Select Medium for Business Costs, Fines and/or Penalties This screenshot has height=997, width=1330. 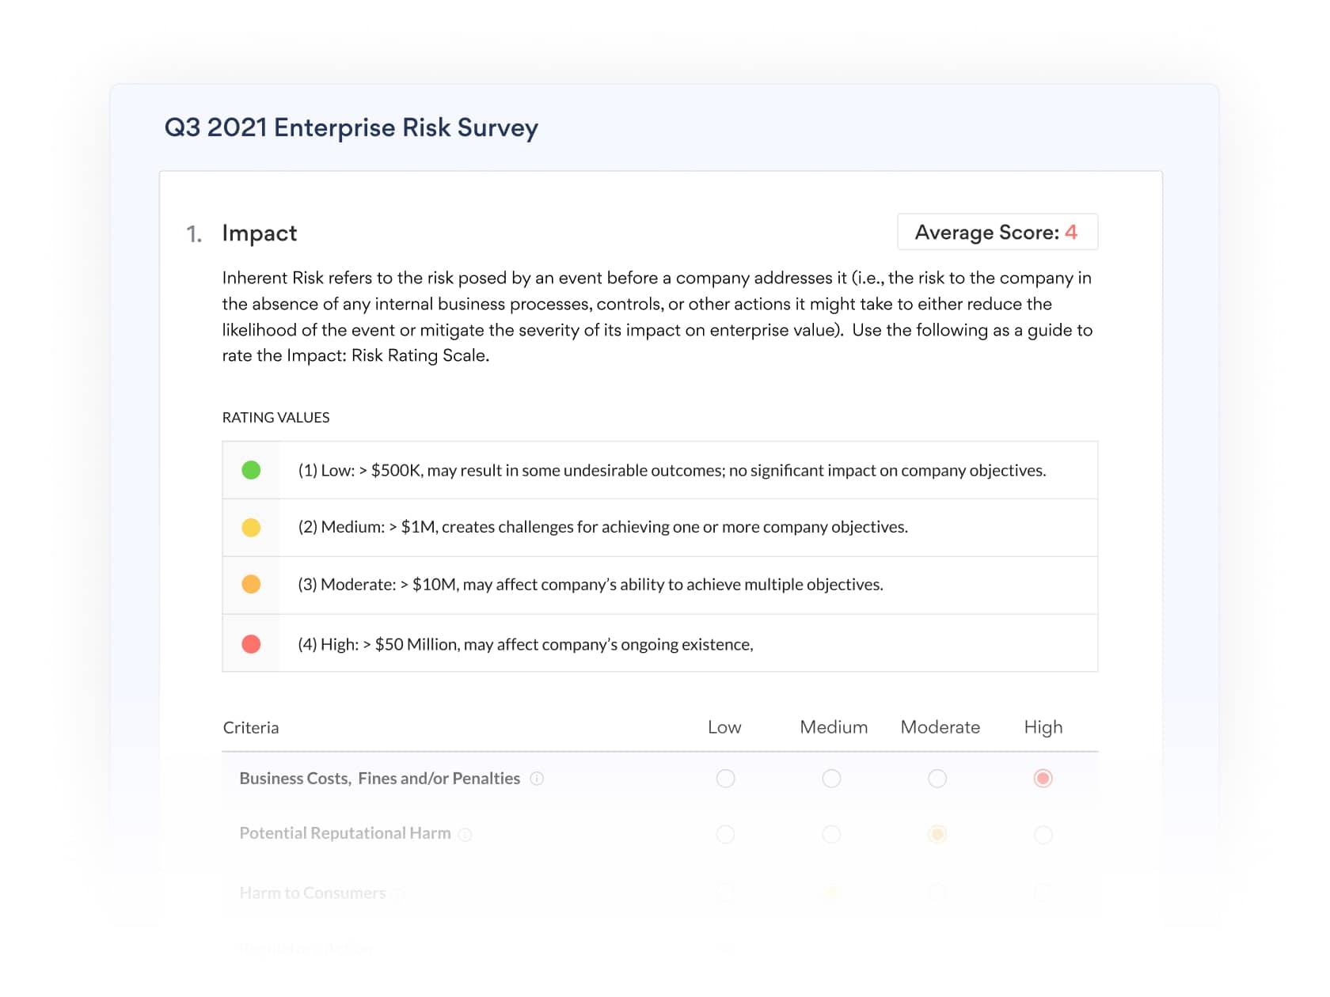831,779
